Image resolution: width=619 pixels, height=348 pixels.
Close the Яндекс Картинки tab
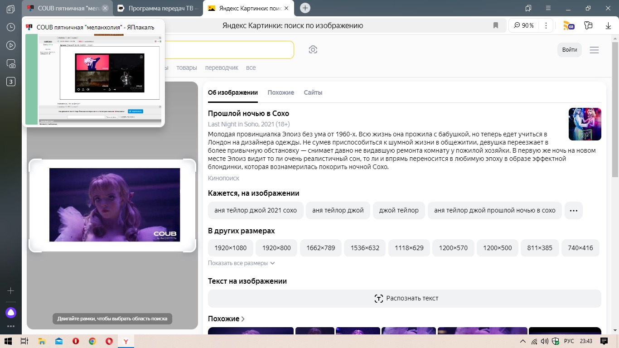(286, 8)
